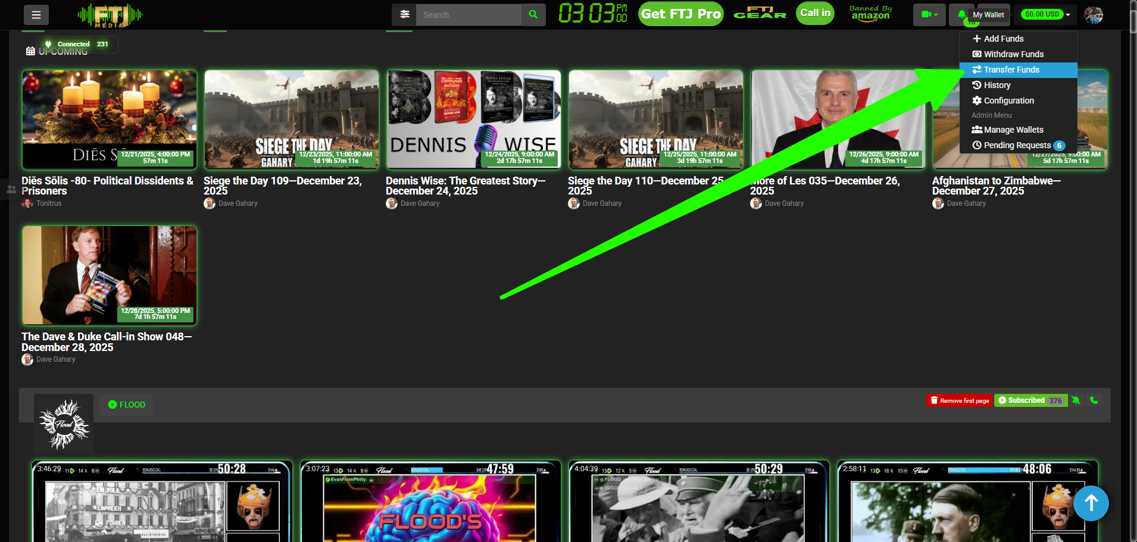Expand the video camera dropdown
Image resolution: width=1137 pixels, height=542 pixels.
pyautogui.click(x=929, y=15)
